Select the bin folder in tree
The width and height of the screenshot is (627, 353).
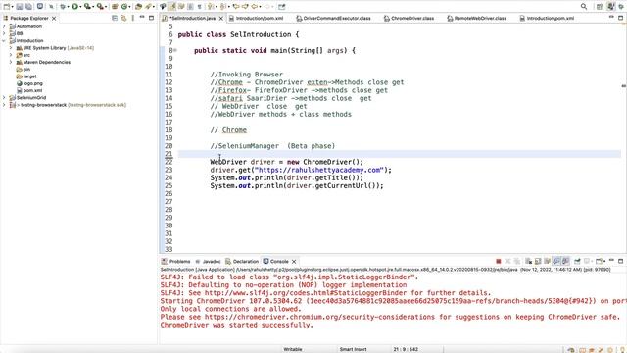tap(24, 70)
